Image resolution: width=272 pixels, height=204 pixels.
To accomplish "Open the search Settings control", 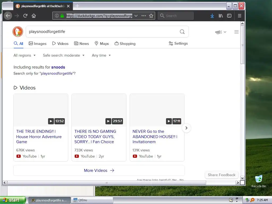I will pyautogui.click(x=178, y=43).
